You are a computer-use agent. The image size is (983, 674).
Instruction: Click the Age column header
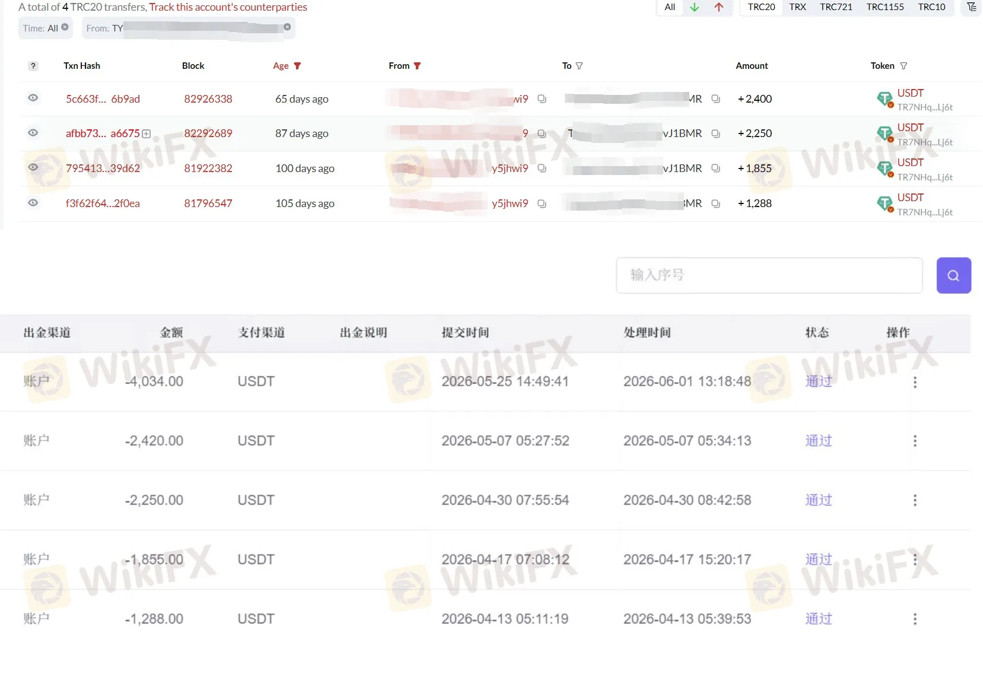(281, 66)
